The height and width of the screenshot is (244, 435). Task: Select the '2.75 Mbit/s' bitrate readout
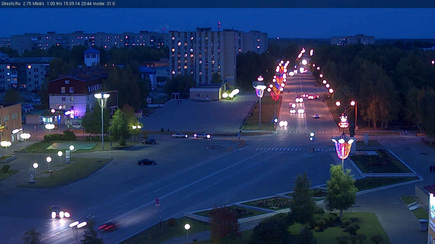(x=34, y=4)
